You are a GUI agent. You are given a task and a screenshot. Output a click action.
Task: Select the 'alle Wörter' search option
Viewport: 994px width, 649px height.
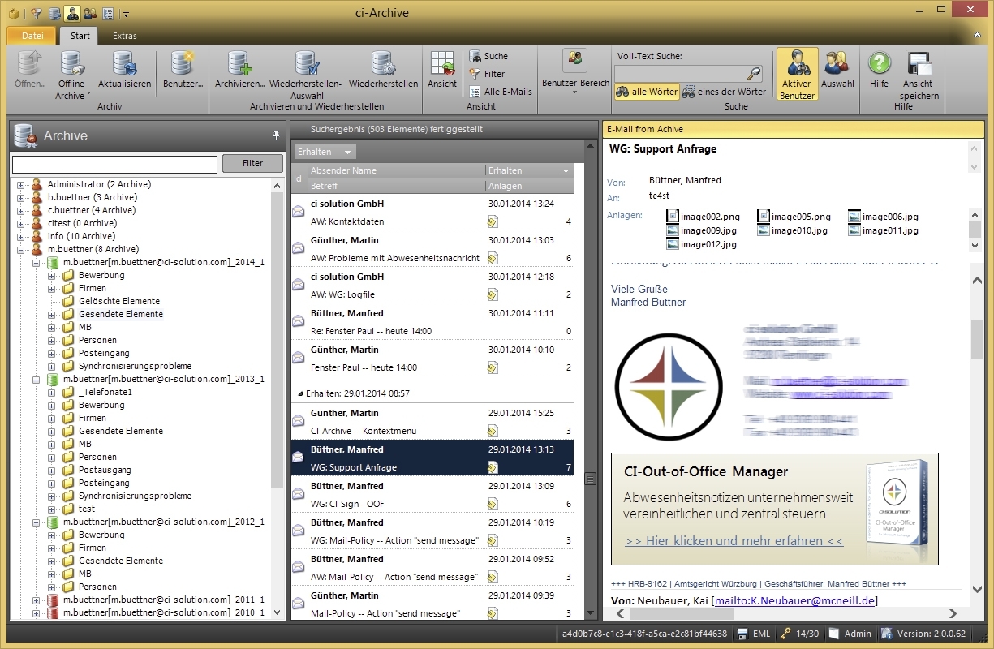click(647, 92)
